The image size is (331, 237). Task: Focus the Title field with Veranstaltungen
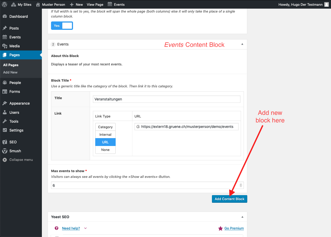[167, 99]
